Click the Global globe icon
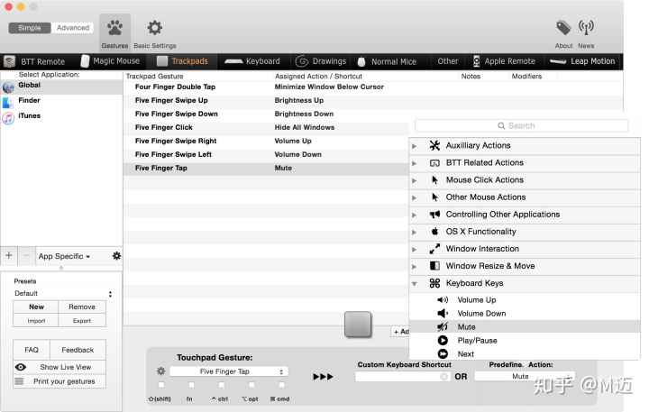649x412 pixels. [8, 87]
